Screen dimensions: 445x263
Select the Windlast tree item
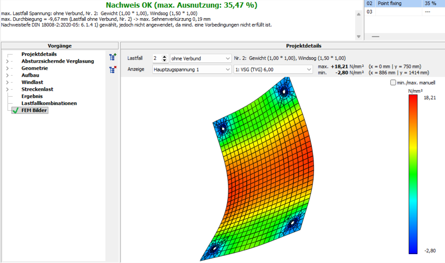pos(32,82)
